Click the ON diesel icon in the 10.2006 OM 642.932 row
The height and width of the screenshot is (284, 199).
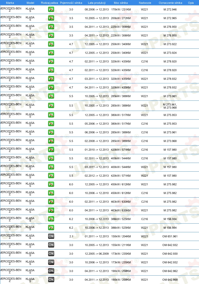[x=51, y=262]
